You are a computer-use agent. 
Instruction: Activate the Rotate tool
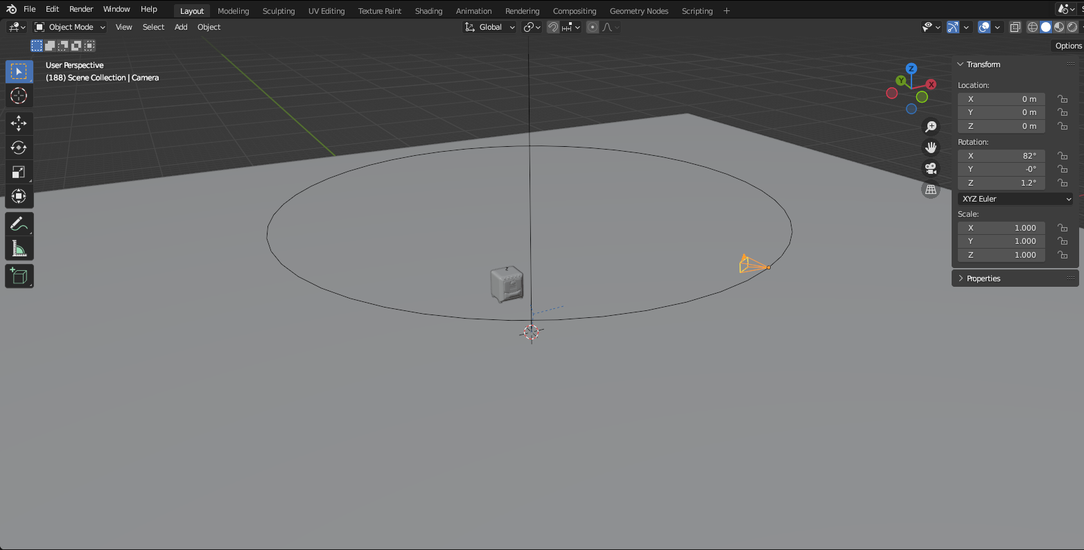[x=19, y=148]
